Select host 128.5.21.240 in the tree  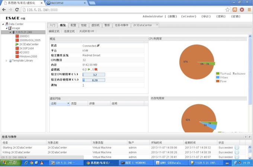coord(24,32)
